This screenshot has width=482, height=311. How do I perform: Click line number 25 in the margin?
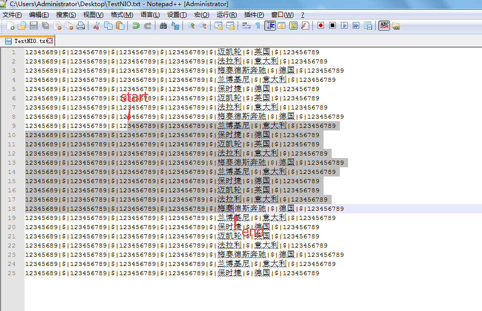coord(12,273)
